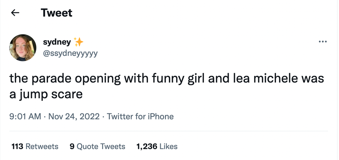Click the Quote Tweets label text
339x160 pixels.
pos(101,147)
